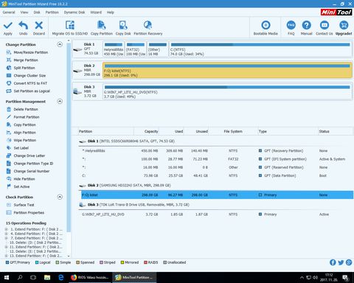The width and height of the screenshot is (354, 283).
Task: Sort by the Status column header
Action: tap(336, 131)
